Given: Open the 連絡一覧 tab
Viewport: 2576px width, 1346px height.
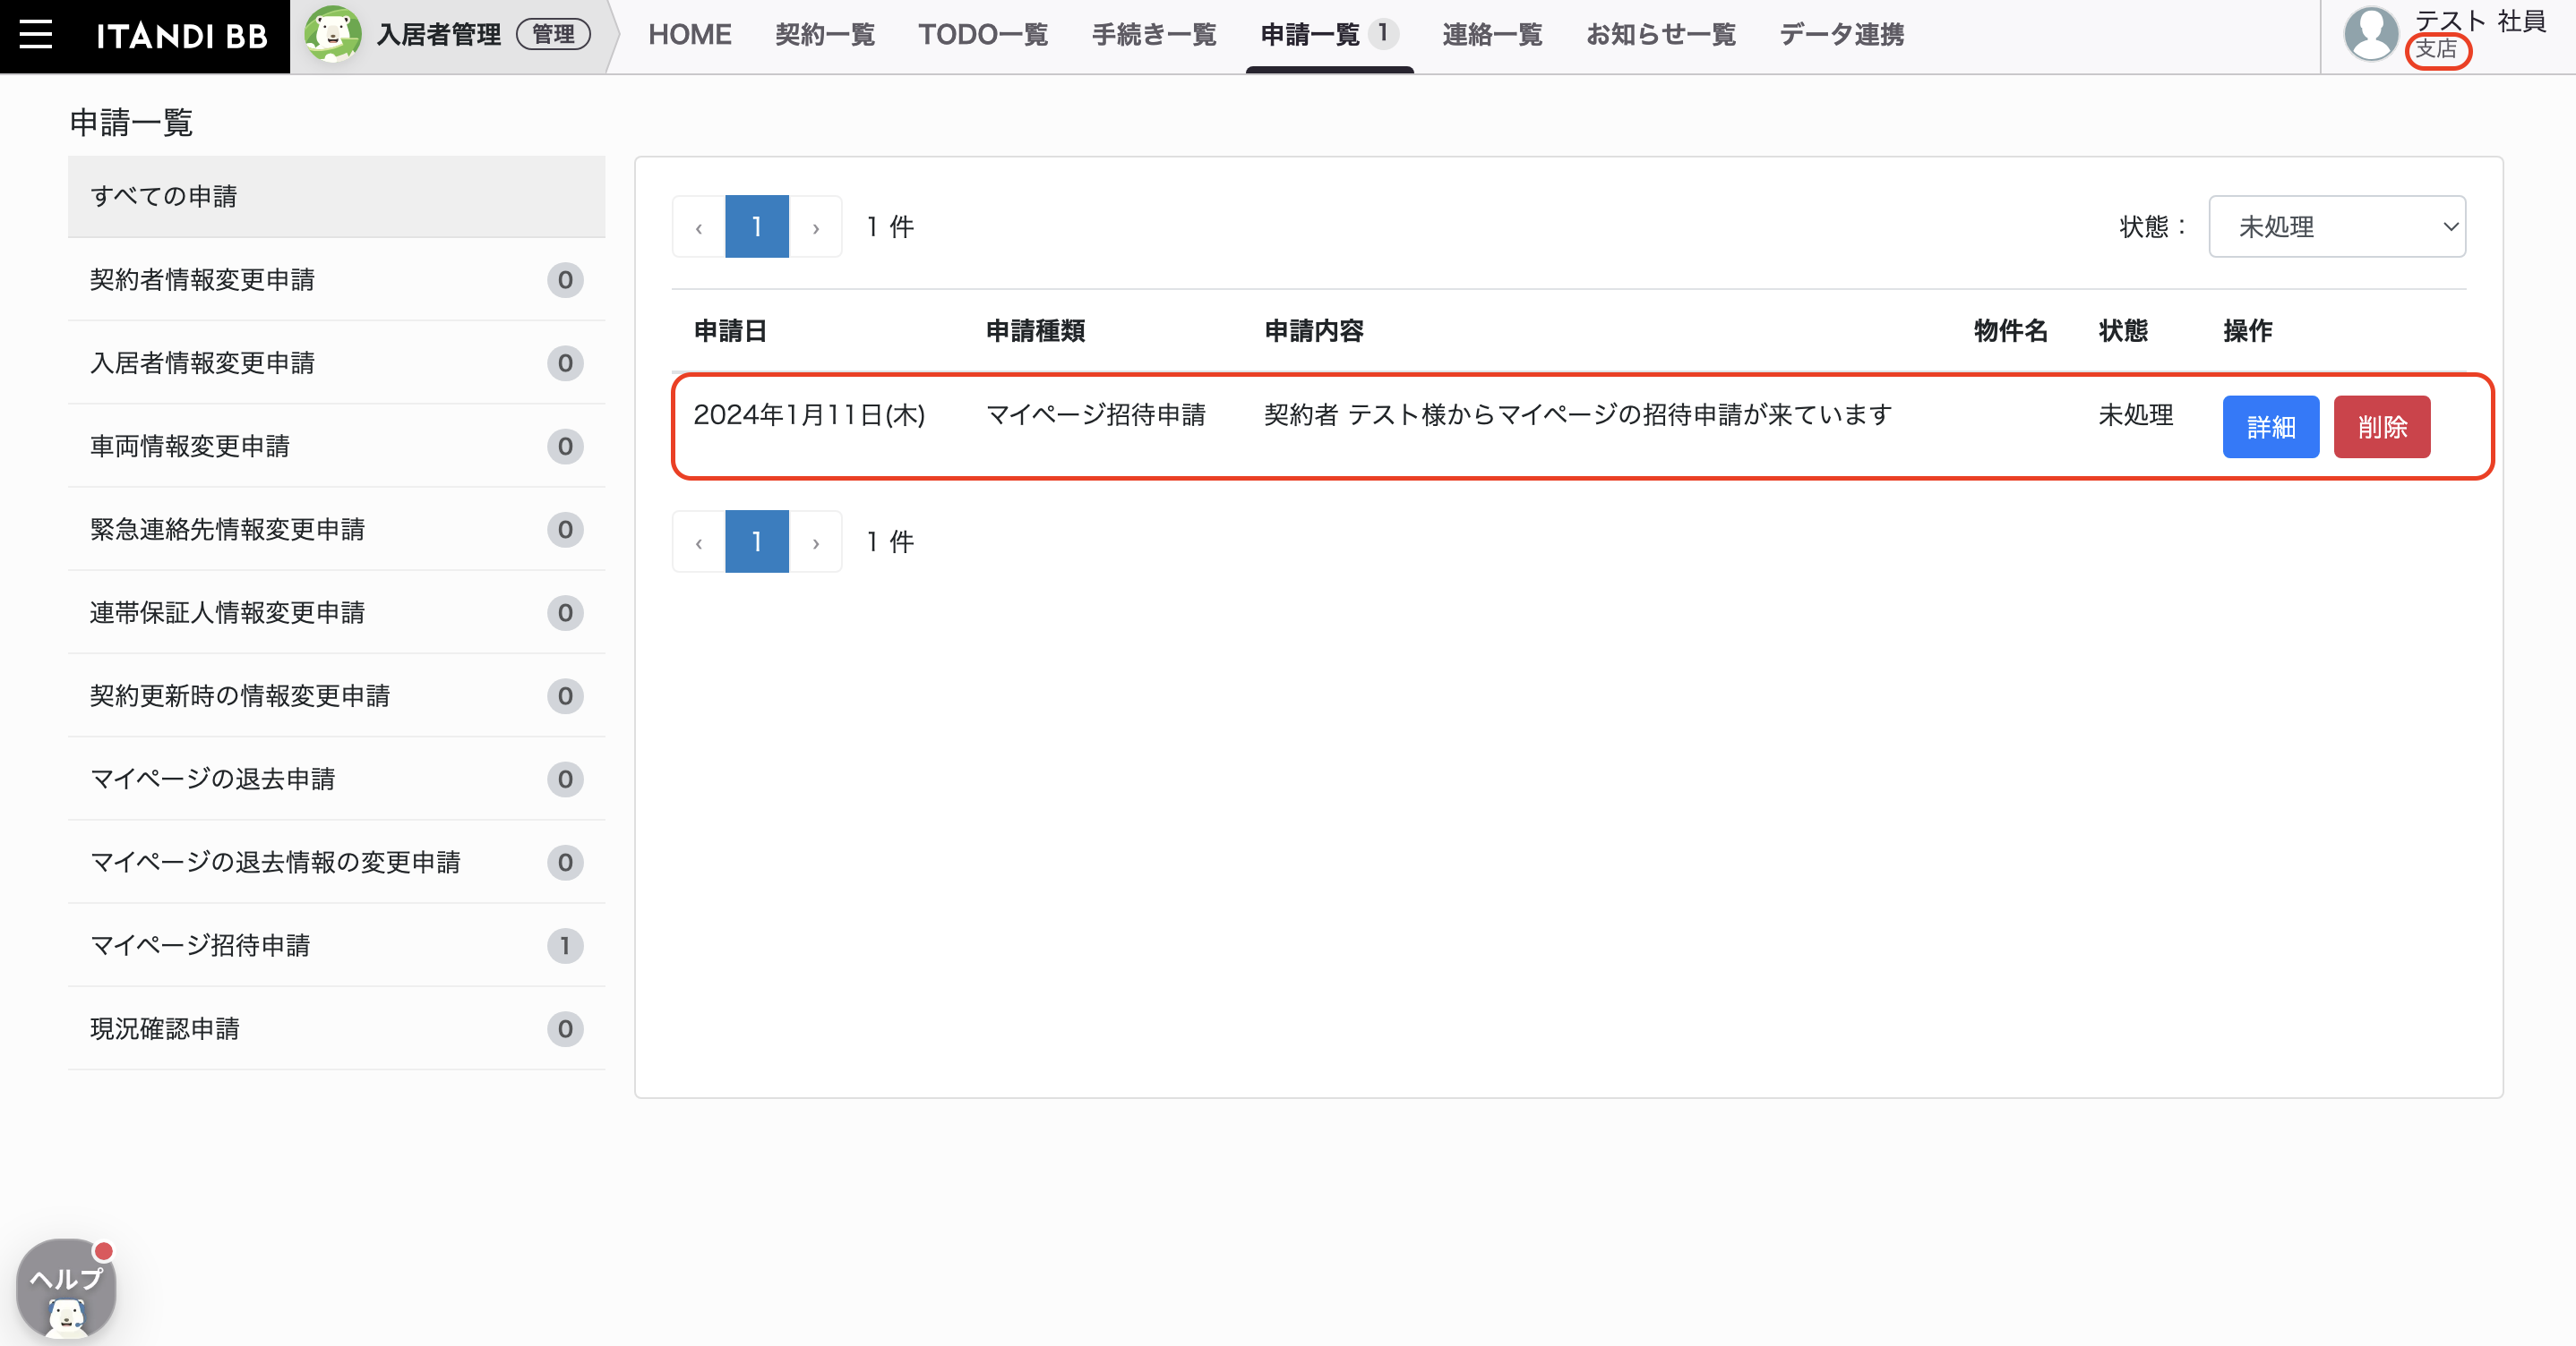Looking at the screenshot, I should pos(1492,35).
